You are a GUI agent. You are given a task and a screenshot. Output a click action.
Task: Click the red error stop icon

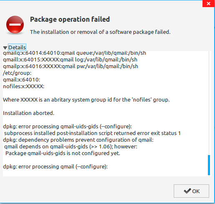pos(15,25)
